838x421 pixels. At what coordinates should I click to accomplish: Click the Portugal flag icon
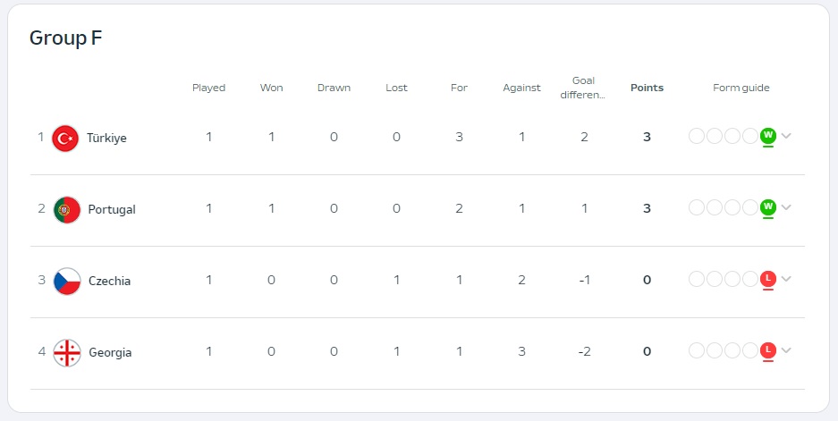point(67,210)
